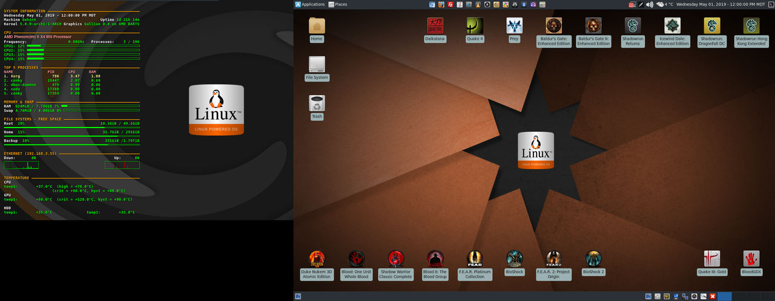Open the Applications menu
This screenshot has width=775, height=301.
point(310,4)
